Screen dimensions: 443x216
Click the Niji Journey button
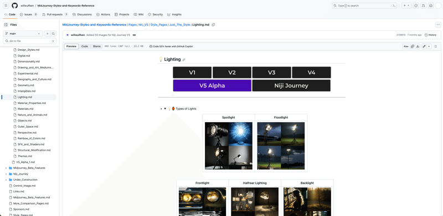coord(291,86)
